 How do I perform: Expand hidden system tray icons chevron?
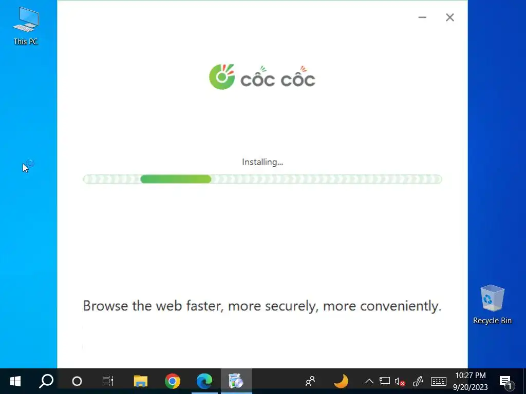pyautogui.click(x=369, y=381)
